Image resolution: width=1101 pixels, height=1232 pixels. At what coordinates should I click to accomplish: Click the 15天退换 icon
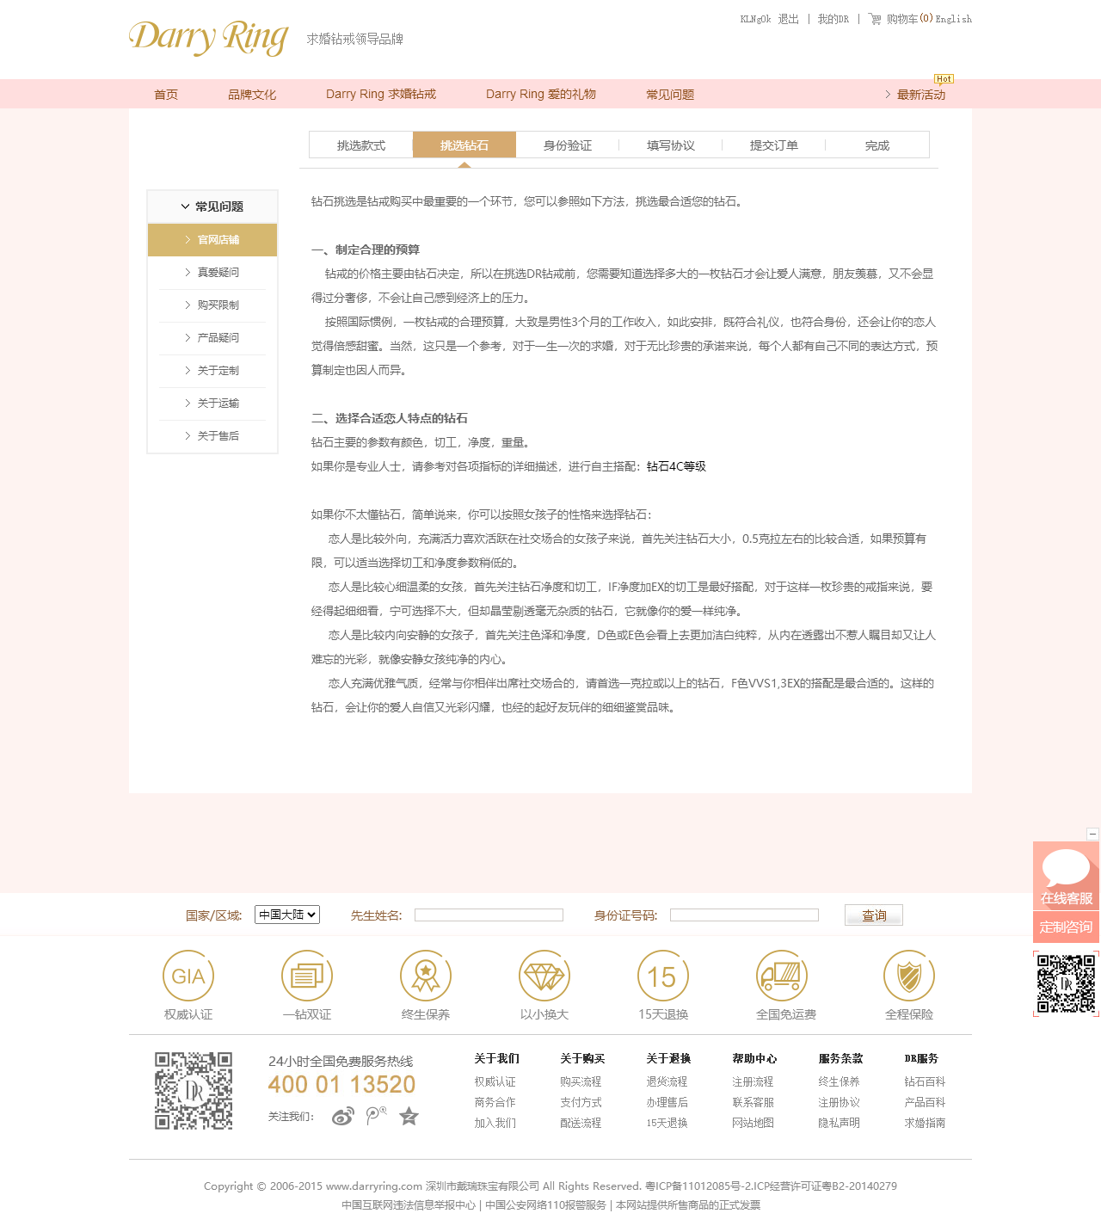pyautogui.click(x=662, y=976)
